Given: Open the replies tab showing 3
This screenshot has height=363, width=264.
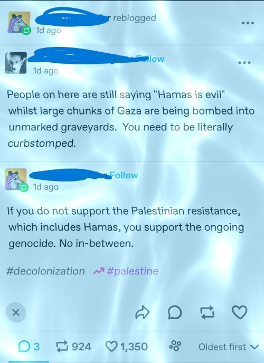Looking at the screenshot, I should (x=29, y=347).
